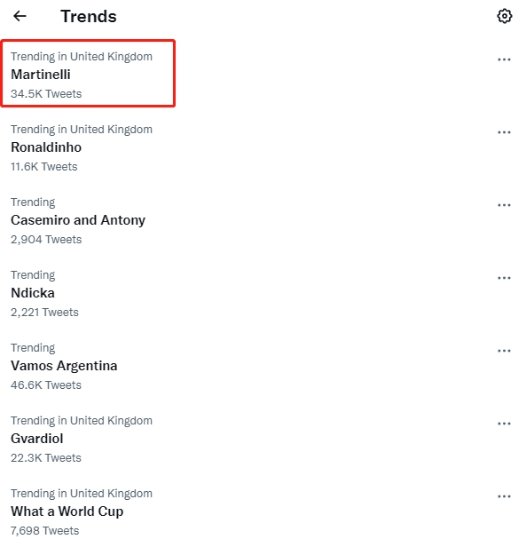Open more options for Martinelli trend
Viewport: 526px width, 547px height.
pyautogui.click(x=504, y=59)
